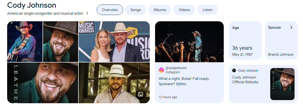Open the Brandi Johnson spouse link
Image resolution: width=303 pixels, height=109 pixels.
pos(281,54)
